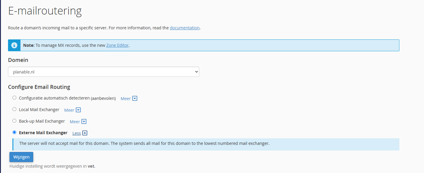Click the Externe Mail Exchanger description message
This screenshot has width=424, height=173.
click(x=144, y=143)
